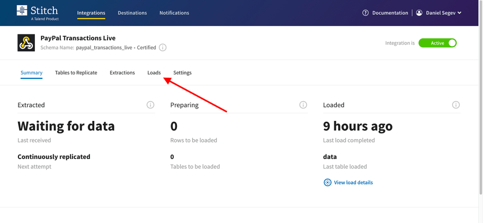Click the circular icon beside View load details

(327, 183)
